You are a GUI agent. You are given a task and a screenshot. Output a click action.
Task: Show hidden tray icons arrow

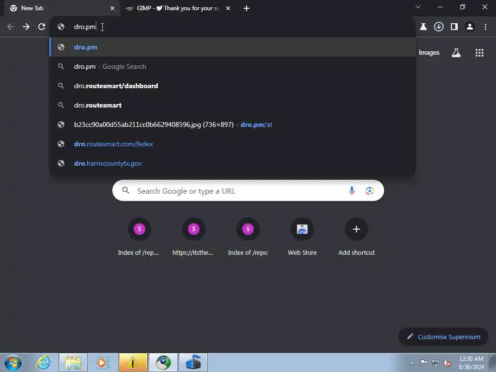412,363
